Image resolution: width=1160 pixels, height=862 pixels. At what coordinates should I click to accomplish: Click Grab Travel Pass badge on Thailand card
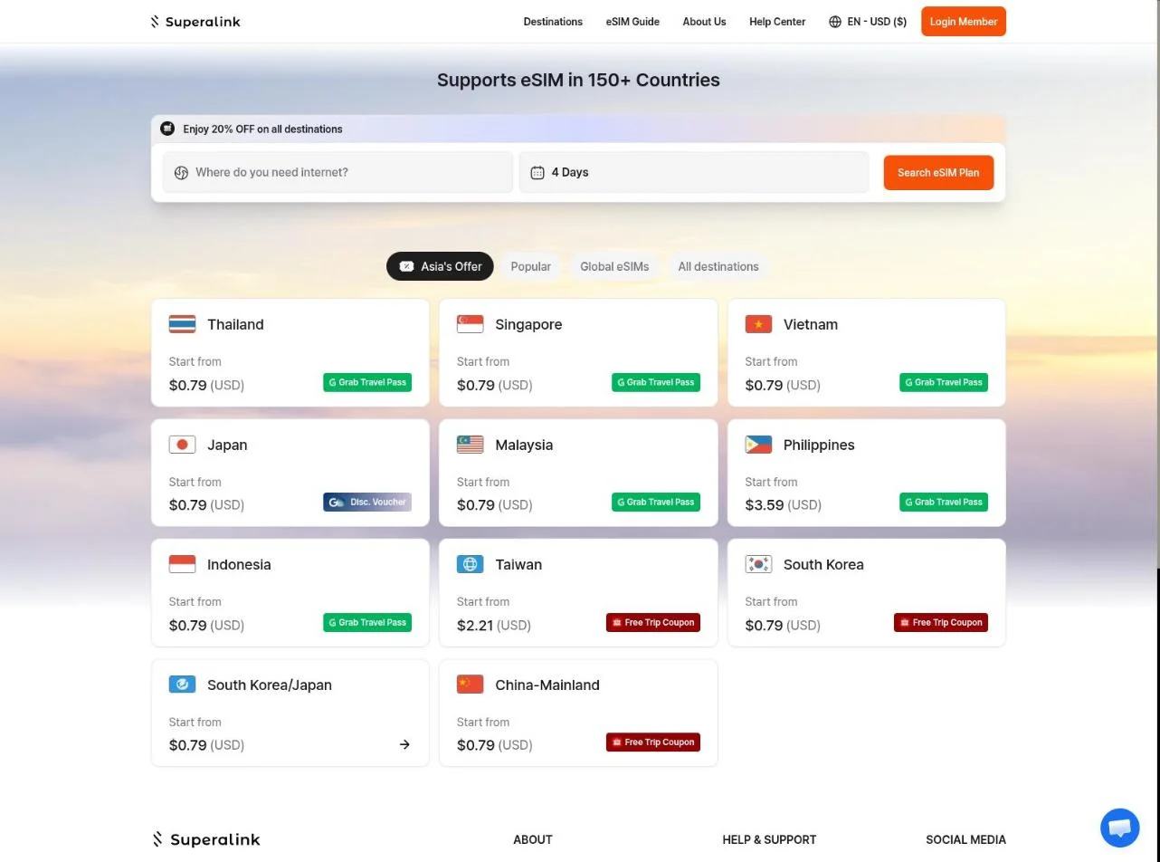coord(367,382)
